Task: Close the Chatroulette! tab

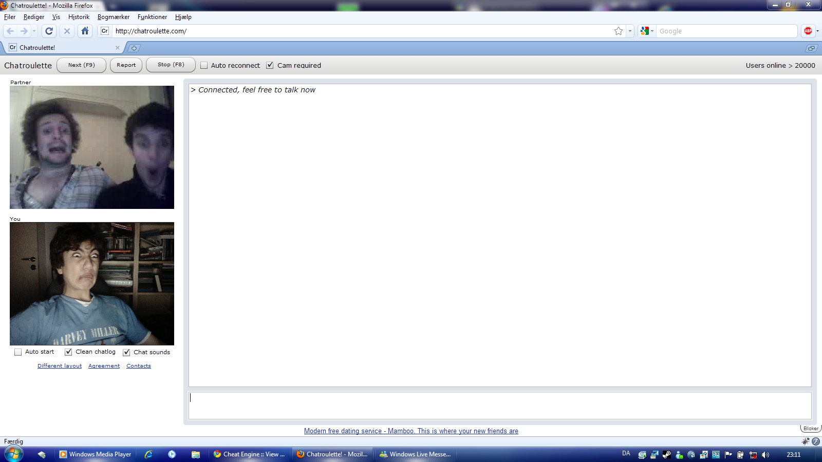Action: click(118, 48)
